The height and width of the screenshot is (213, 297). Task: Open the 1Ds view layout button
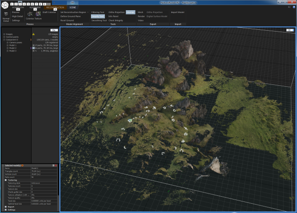[53, 30]
